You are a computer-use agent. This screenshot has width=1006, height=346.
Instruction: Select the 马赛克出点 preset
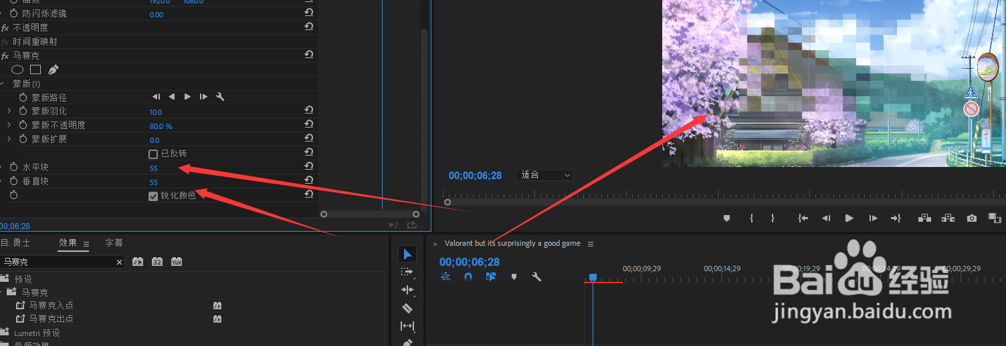point(51,319)
